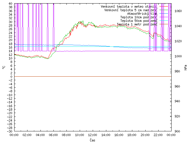
Task: Click the cyan legend line sample
Action: pyautogui.click(x=164, y=20)
